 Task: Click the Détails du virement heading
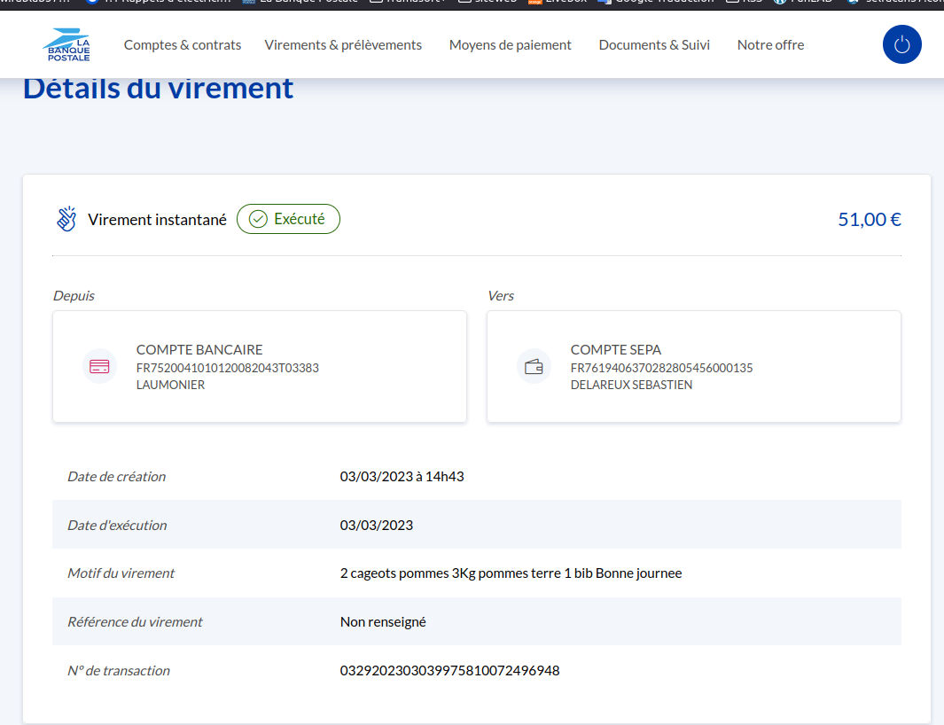point(158,89)
